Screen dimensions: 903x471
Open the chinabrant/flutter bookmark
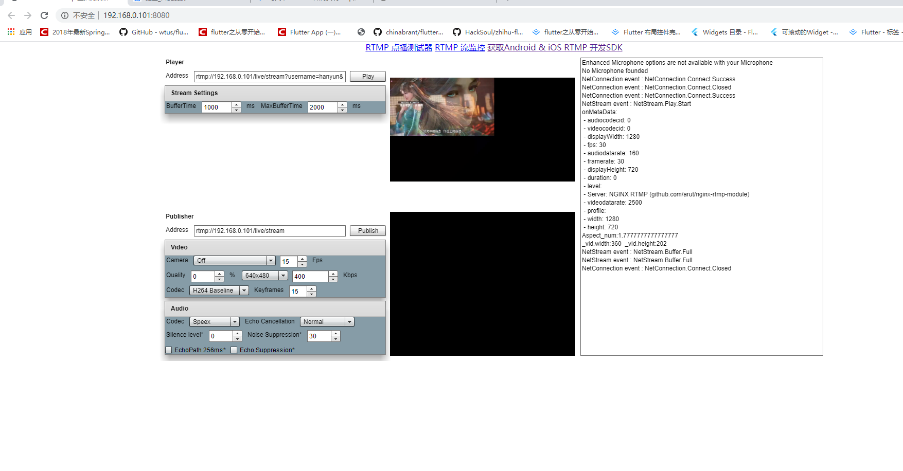[409, 32]
